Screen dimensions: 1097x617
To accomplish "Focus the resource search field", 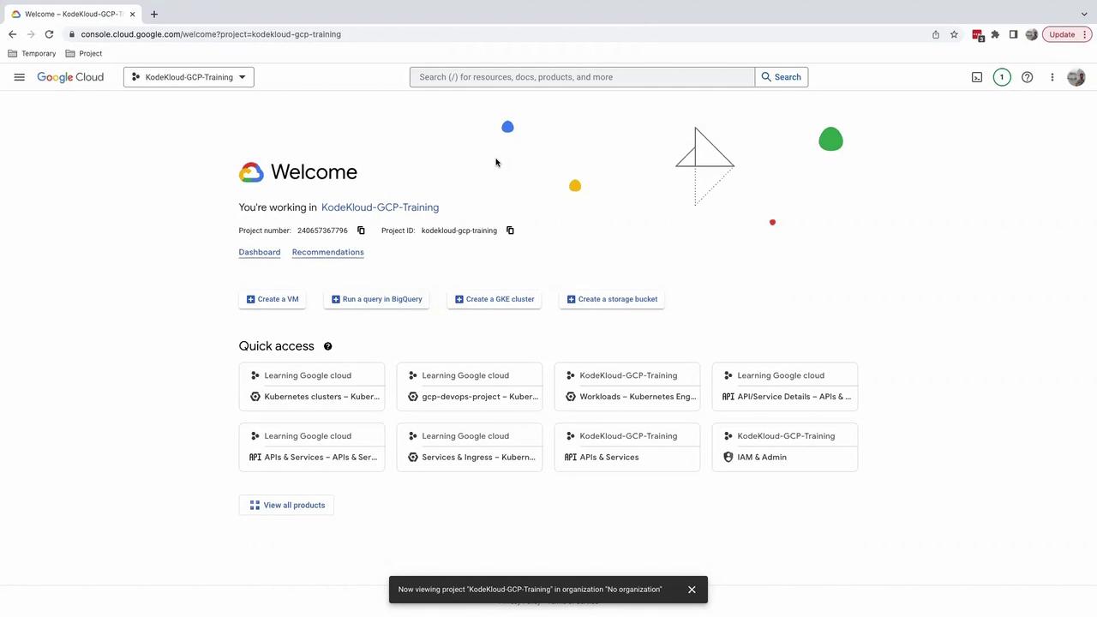I will tap(582, 77).
